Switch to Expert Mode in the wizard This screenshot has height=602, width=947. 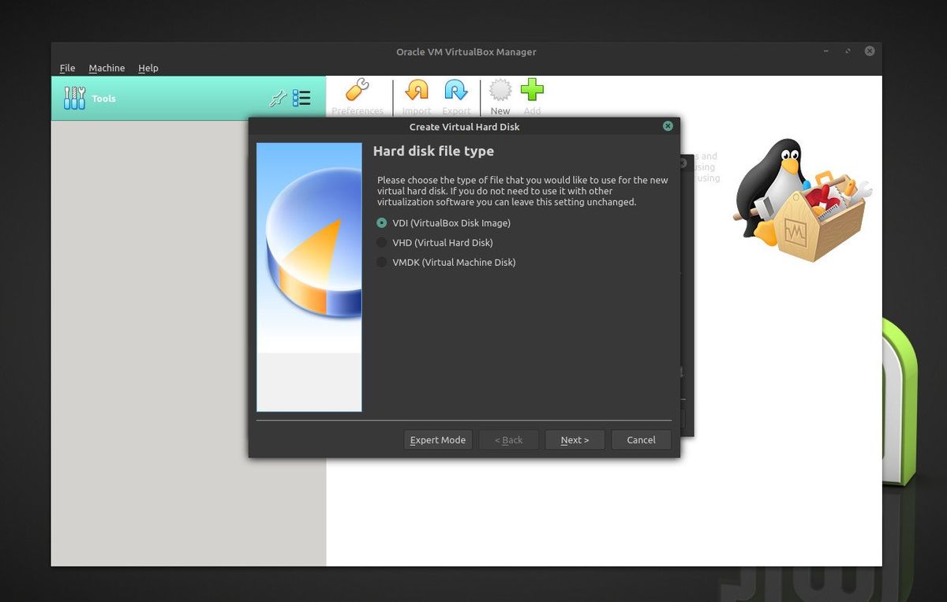coord(438,439)
